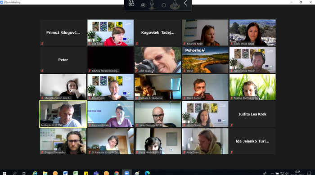Open Microsoft Word from the taskbar
The height and width of the screenshot is (175, 315).
pos(65,173)
